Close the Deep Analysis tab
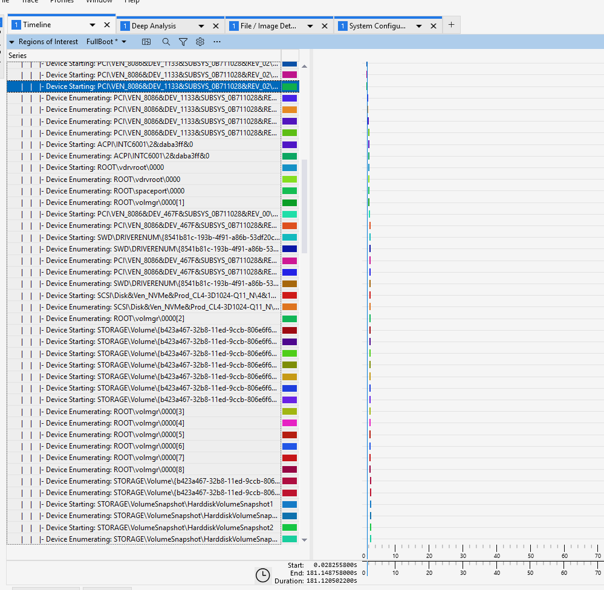604x590 pixels. pyautogui.click(x=216, y=26)
